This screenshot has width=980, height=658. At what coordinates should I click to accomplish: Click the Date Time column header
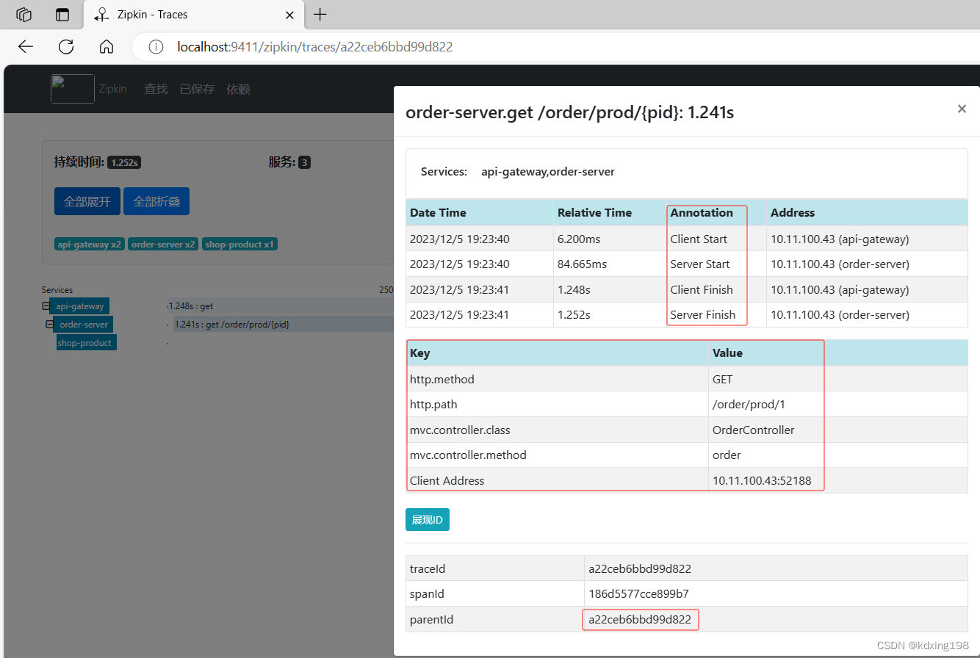(x=480, y=212)
